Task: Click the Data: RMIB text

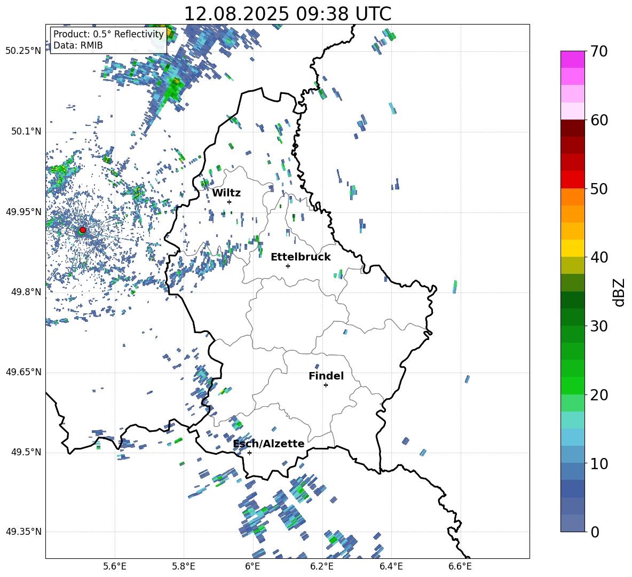Action: [78, 45]
